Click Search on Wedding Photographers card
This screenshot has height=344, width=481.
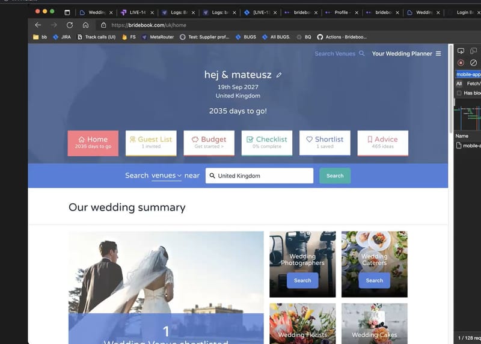pos(302,280)
